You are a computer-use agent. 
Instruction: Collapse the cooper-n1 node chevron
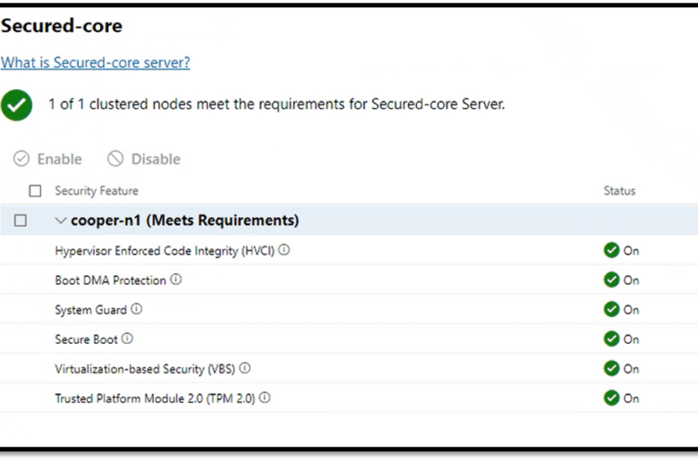coord(61,221)
